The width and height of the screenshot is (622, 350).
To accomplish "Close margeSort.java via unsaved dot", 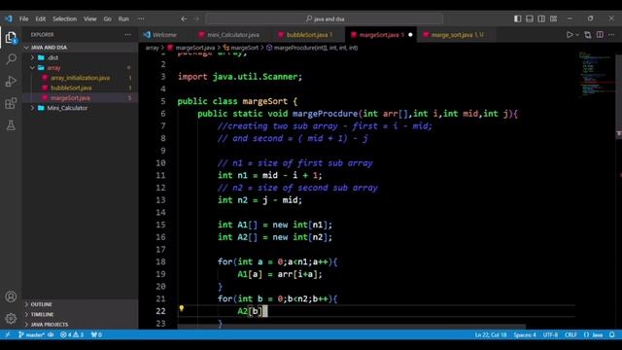I will point(410,35).
